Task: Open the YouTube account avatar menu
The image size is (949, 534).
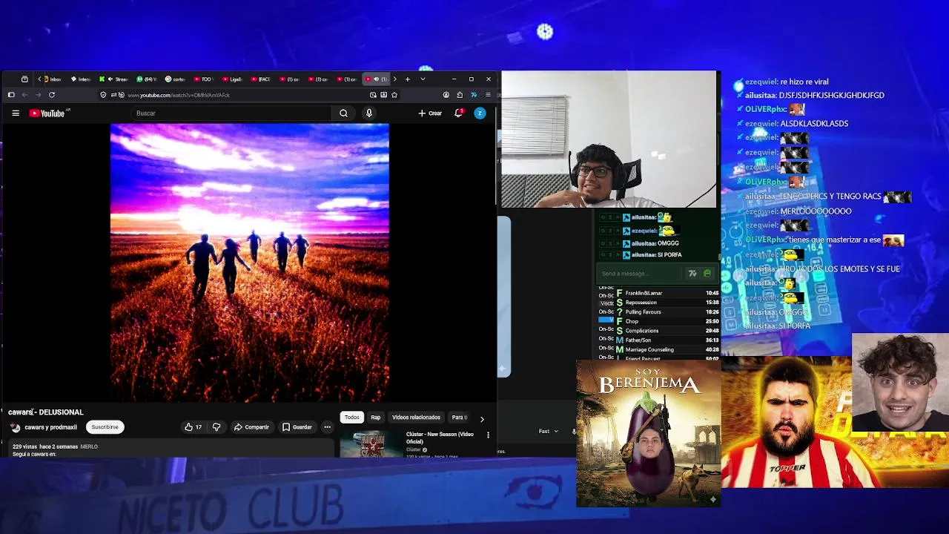Action: pos(480,113)
